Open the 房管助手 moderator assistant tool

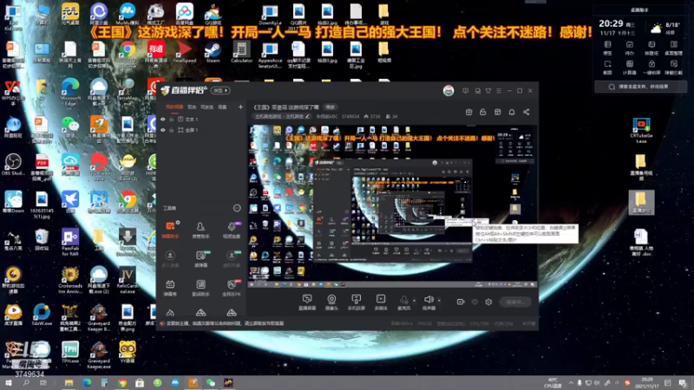pyautogui.click(x=200, y=231)
